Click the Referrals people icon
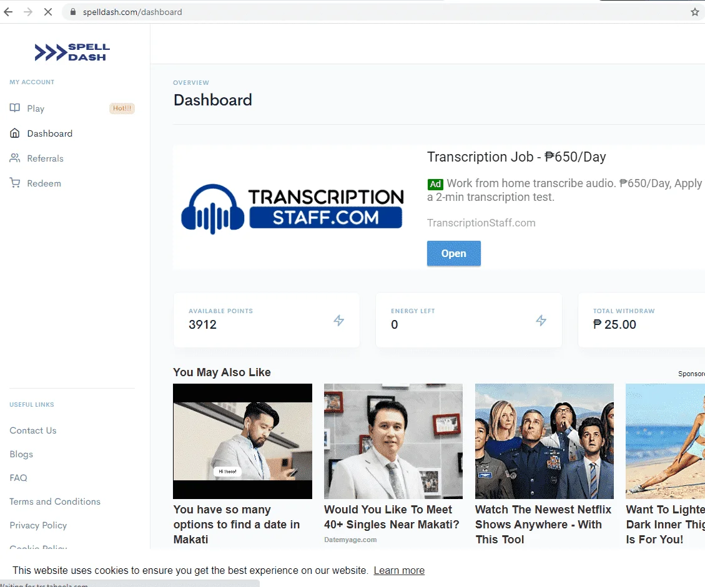 (15, 158)
